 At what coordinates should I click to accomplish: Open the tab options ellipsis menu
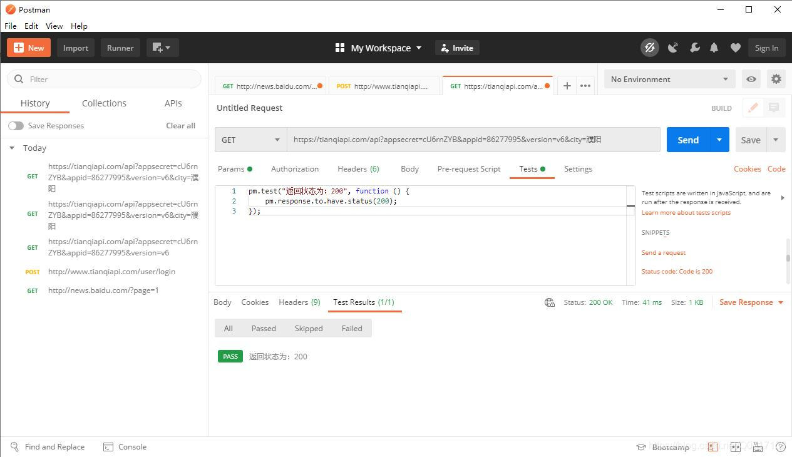click(585, 86)
